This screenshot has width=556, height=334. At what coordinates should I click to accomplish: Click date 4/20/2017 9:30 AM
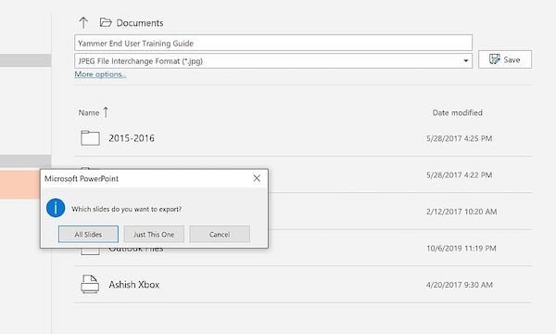460,285
